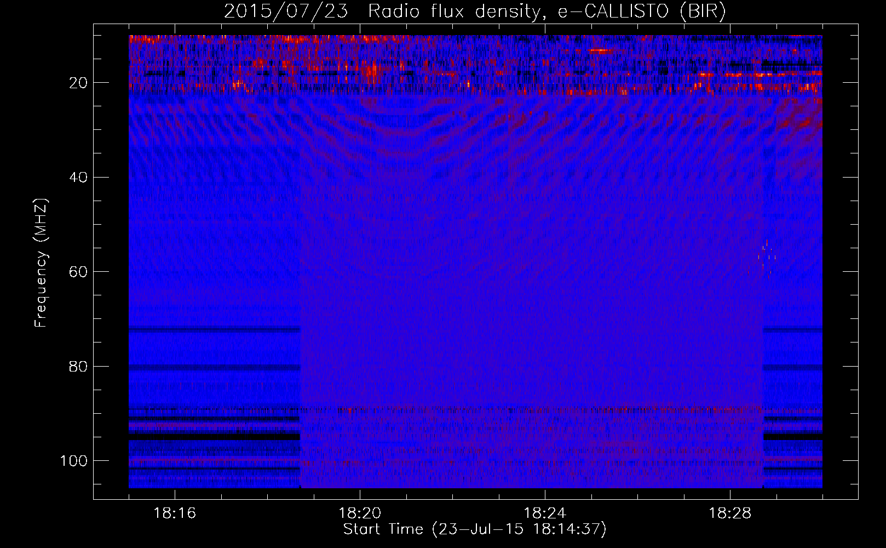Click the spectrogram center near 60 MHz
Image resolution: width=886 pixels, height=548 pixels.
click(475, 272)
